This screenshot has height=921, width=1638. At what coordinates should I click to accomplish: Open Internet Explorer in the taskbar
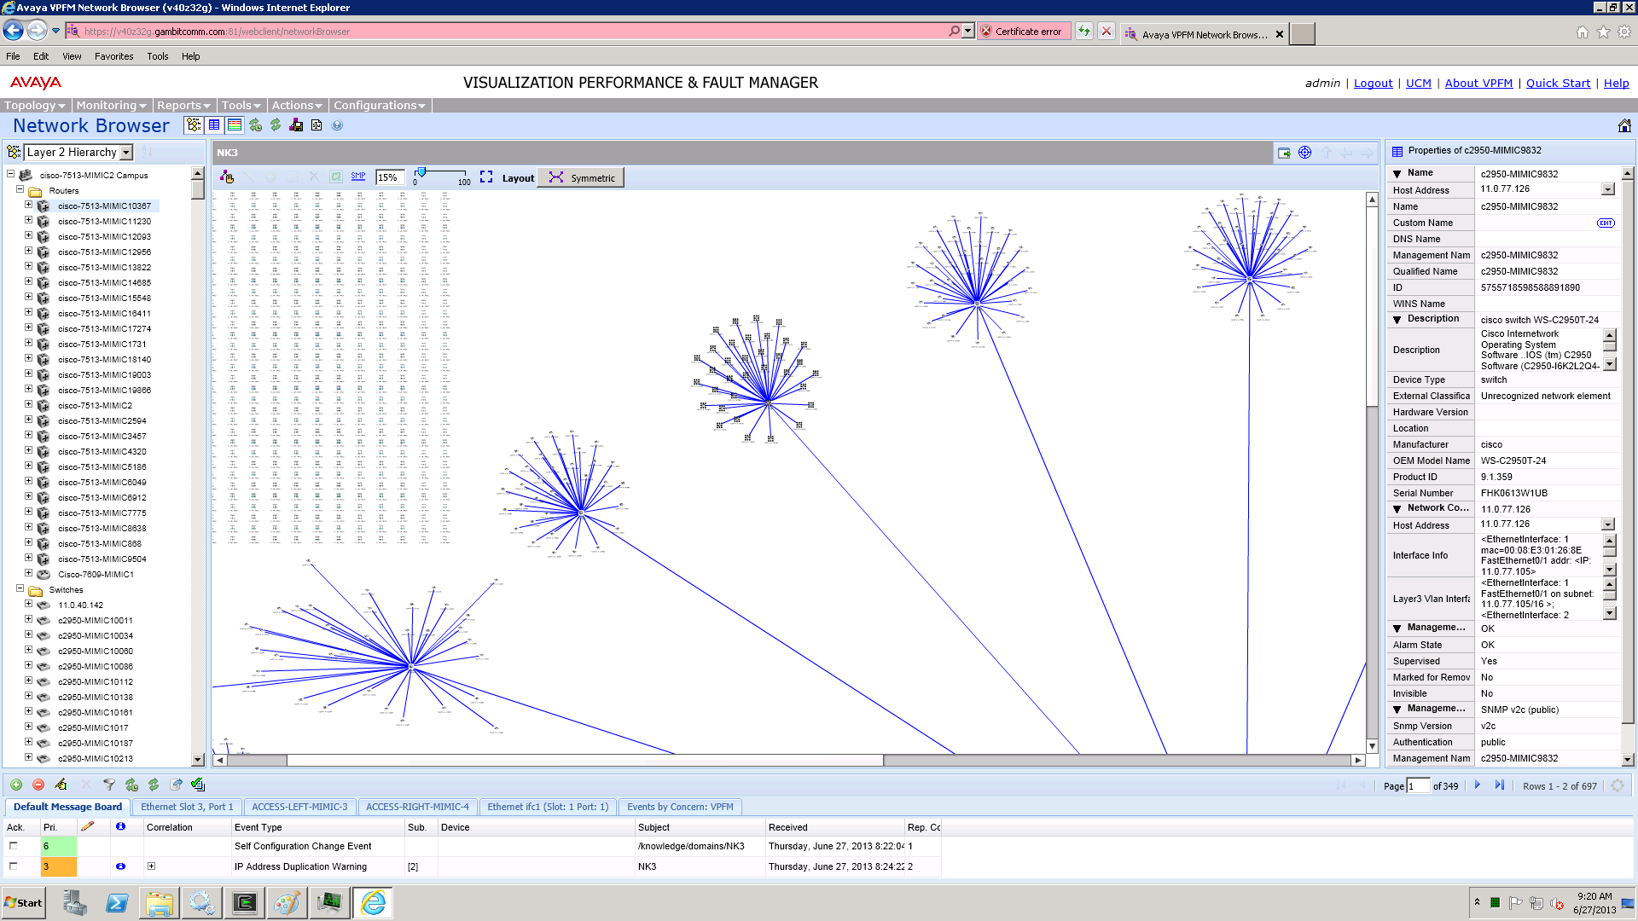pyautogui.click(x=373, y=903)
